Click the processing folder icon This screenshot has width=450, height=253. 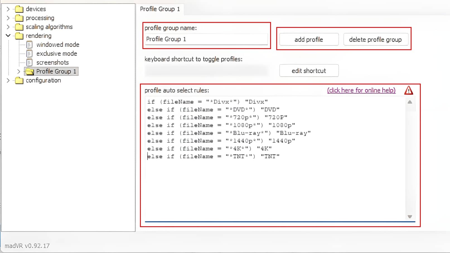coord(19,18)
